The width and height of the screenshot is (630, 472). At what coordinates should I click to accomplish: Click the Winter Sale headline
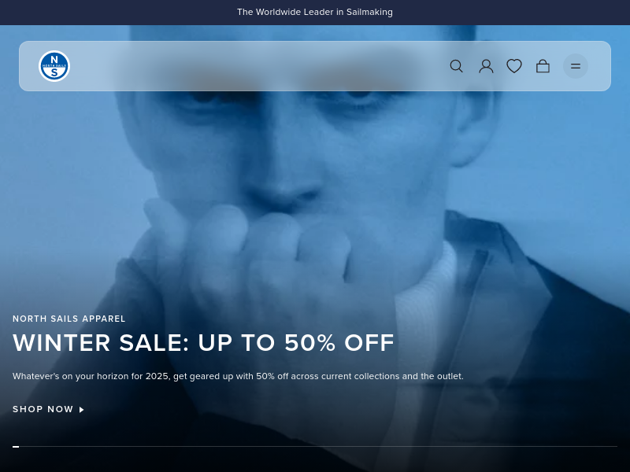point(203,343)
